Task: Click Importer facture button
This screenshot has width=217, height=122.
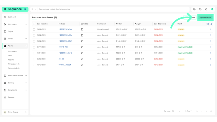Action: [205, 17]
